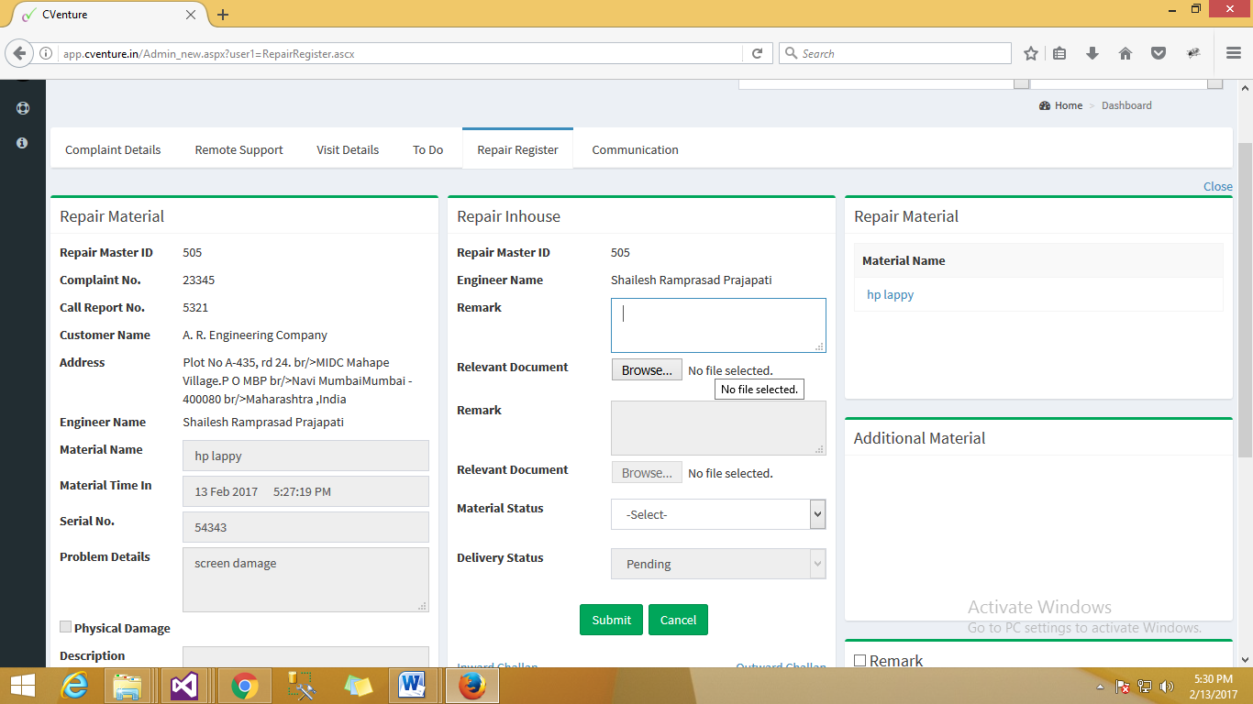Launch Internet Explorer from taskbar
Image resolution: width=1253 pixels, height=704 pixels.
74,686
